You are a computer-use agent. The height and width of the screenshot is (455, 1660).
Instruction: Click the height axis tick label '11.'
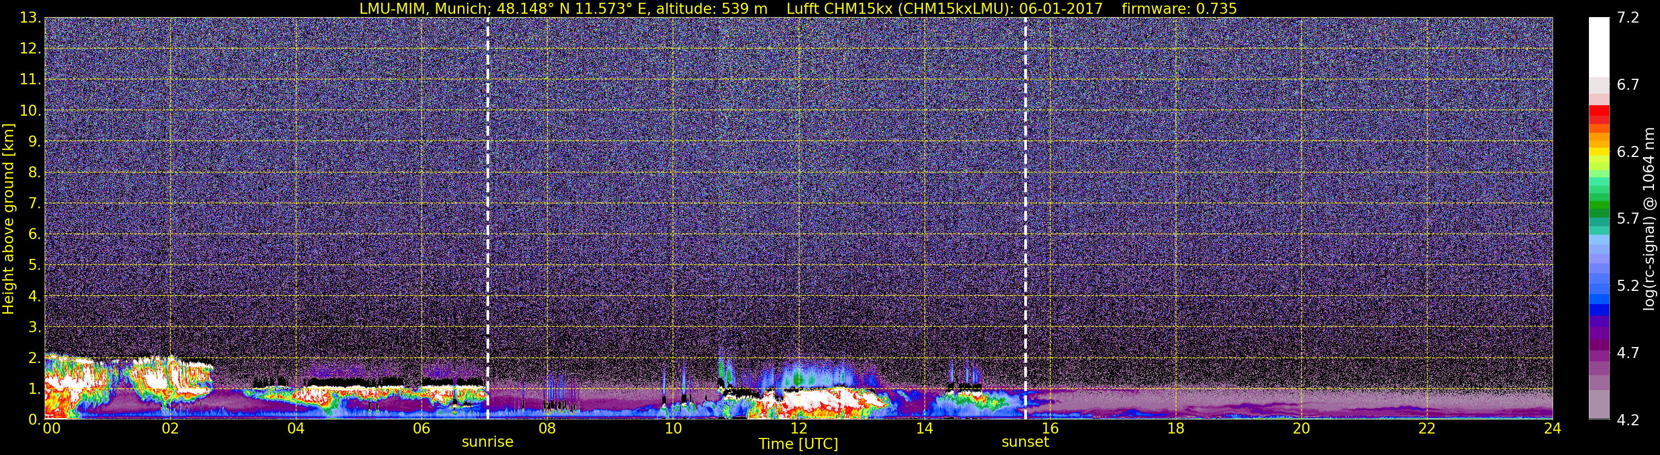(30, 79)
